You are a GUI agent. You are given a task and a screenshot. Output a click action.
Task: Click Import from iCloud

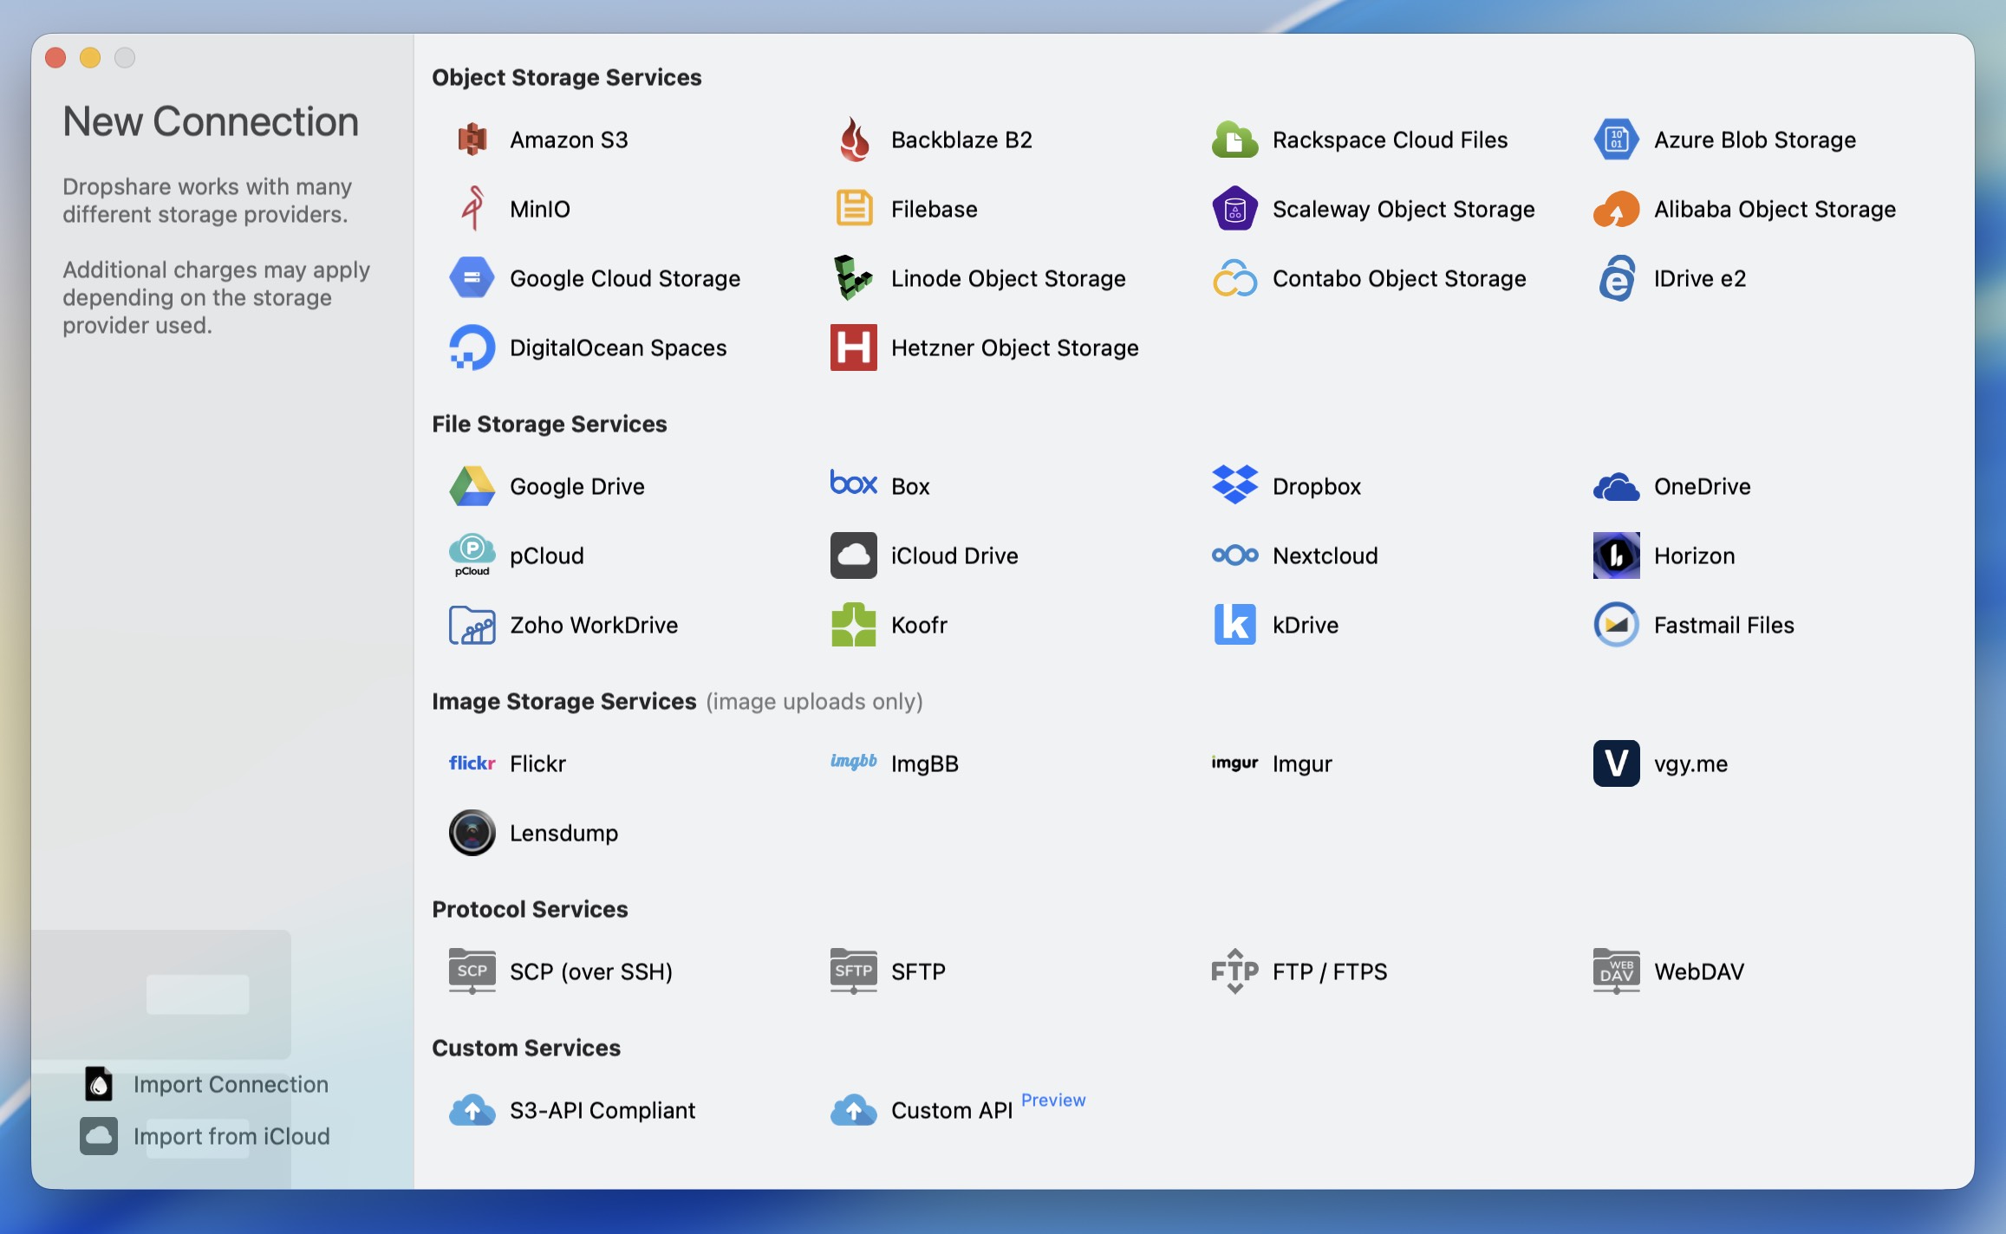point(231,1136)
